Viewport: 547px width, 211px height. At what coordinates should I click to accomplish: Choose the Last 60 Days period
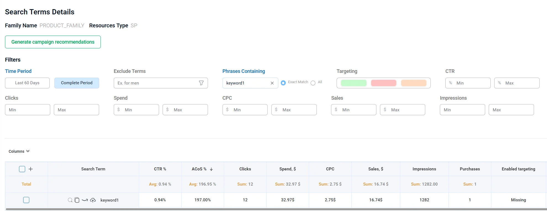click(27, 83)
